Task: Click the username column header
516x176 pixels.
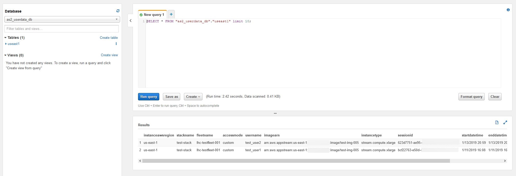Action: (x=253, y=135)
